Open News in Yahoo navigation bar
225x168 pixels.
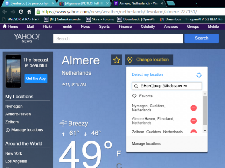[85, 27]
